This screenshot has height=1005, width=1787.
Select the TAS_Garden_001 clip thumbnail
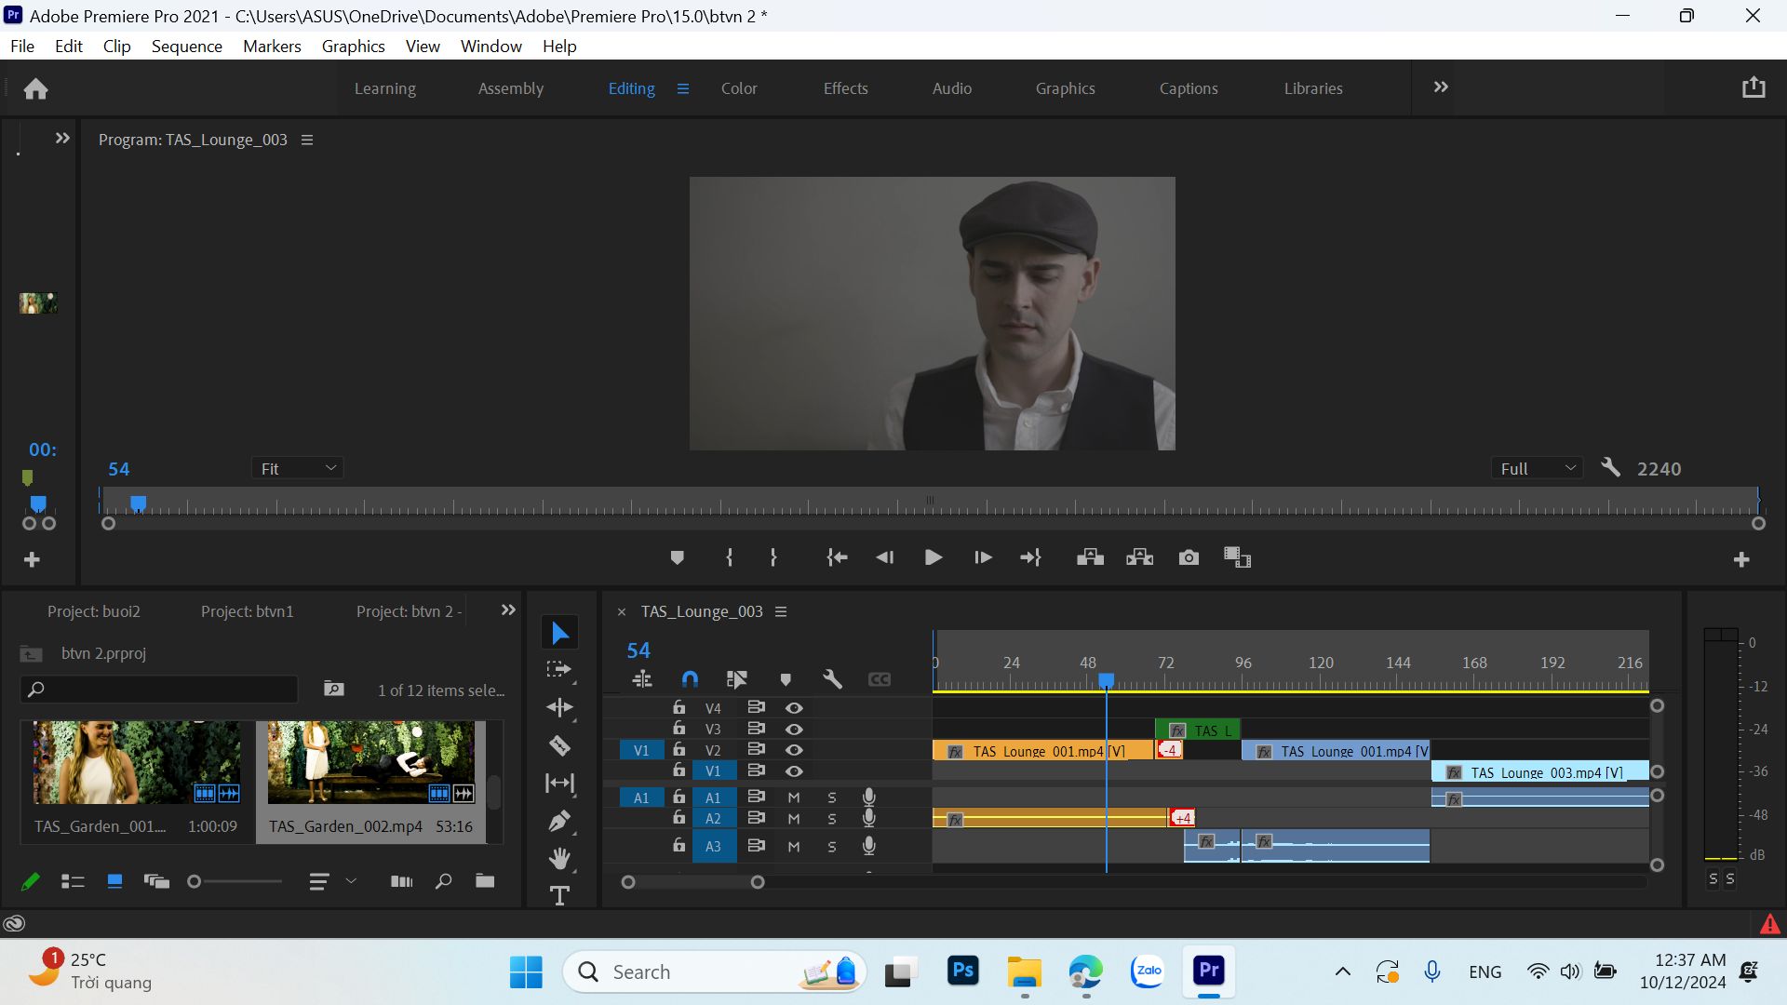(137, 763)
